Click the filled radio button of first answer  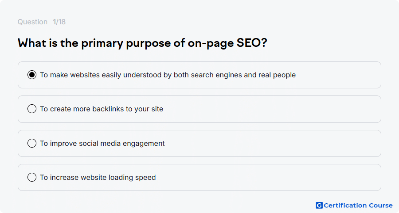click(32, 75)
